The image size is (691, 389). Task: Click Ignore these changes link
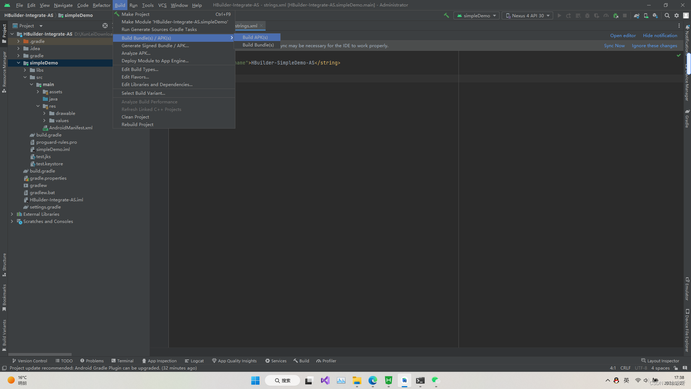coord(654,45)
